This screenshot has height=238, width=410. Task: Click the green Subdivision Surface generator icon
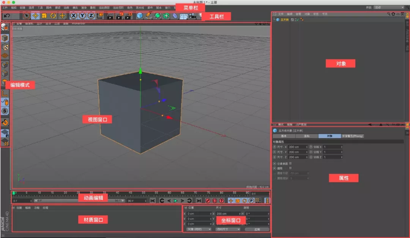point(158,16)
